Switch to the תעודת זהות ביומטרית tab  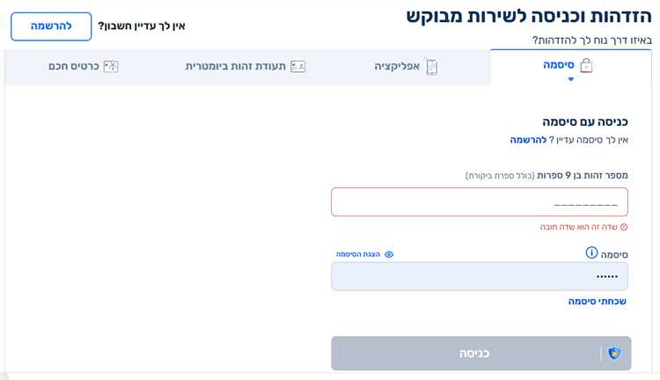235,66
